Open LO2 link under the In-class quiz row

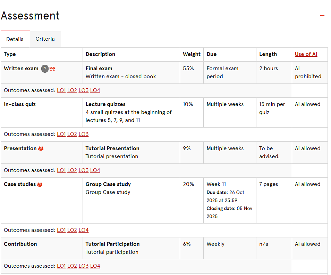[x=72, y=134]
